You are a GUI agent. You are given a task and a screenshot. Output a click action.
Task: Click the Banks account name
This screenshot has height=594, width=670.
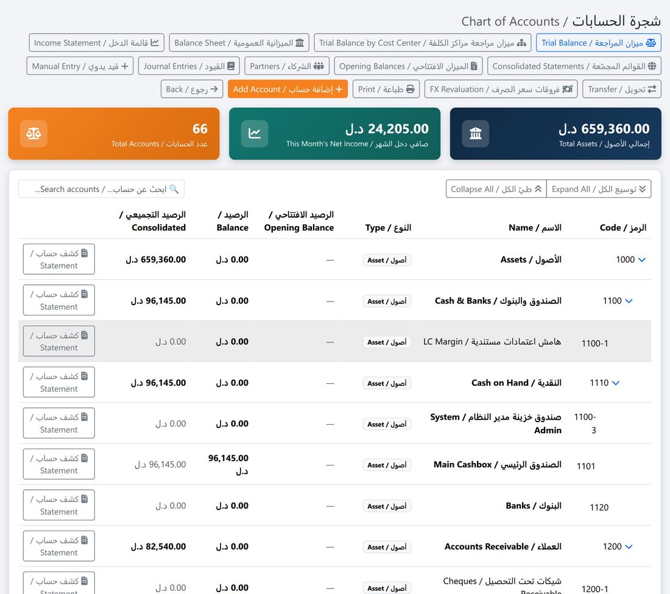click(534, 506)
